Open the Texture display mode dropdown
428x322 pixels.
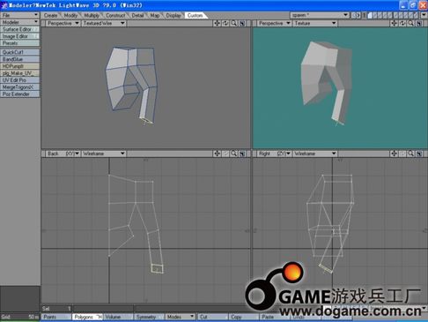point(315,23)
